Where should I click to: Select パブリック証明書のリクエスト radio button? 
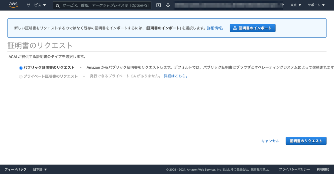(21, 68)
